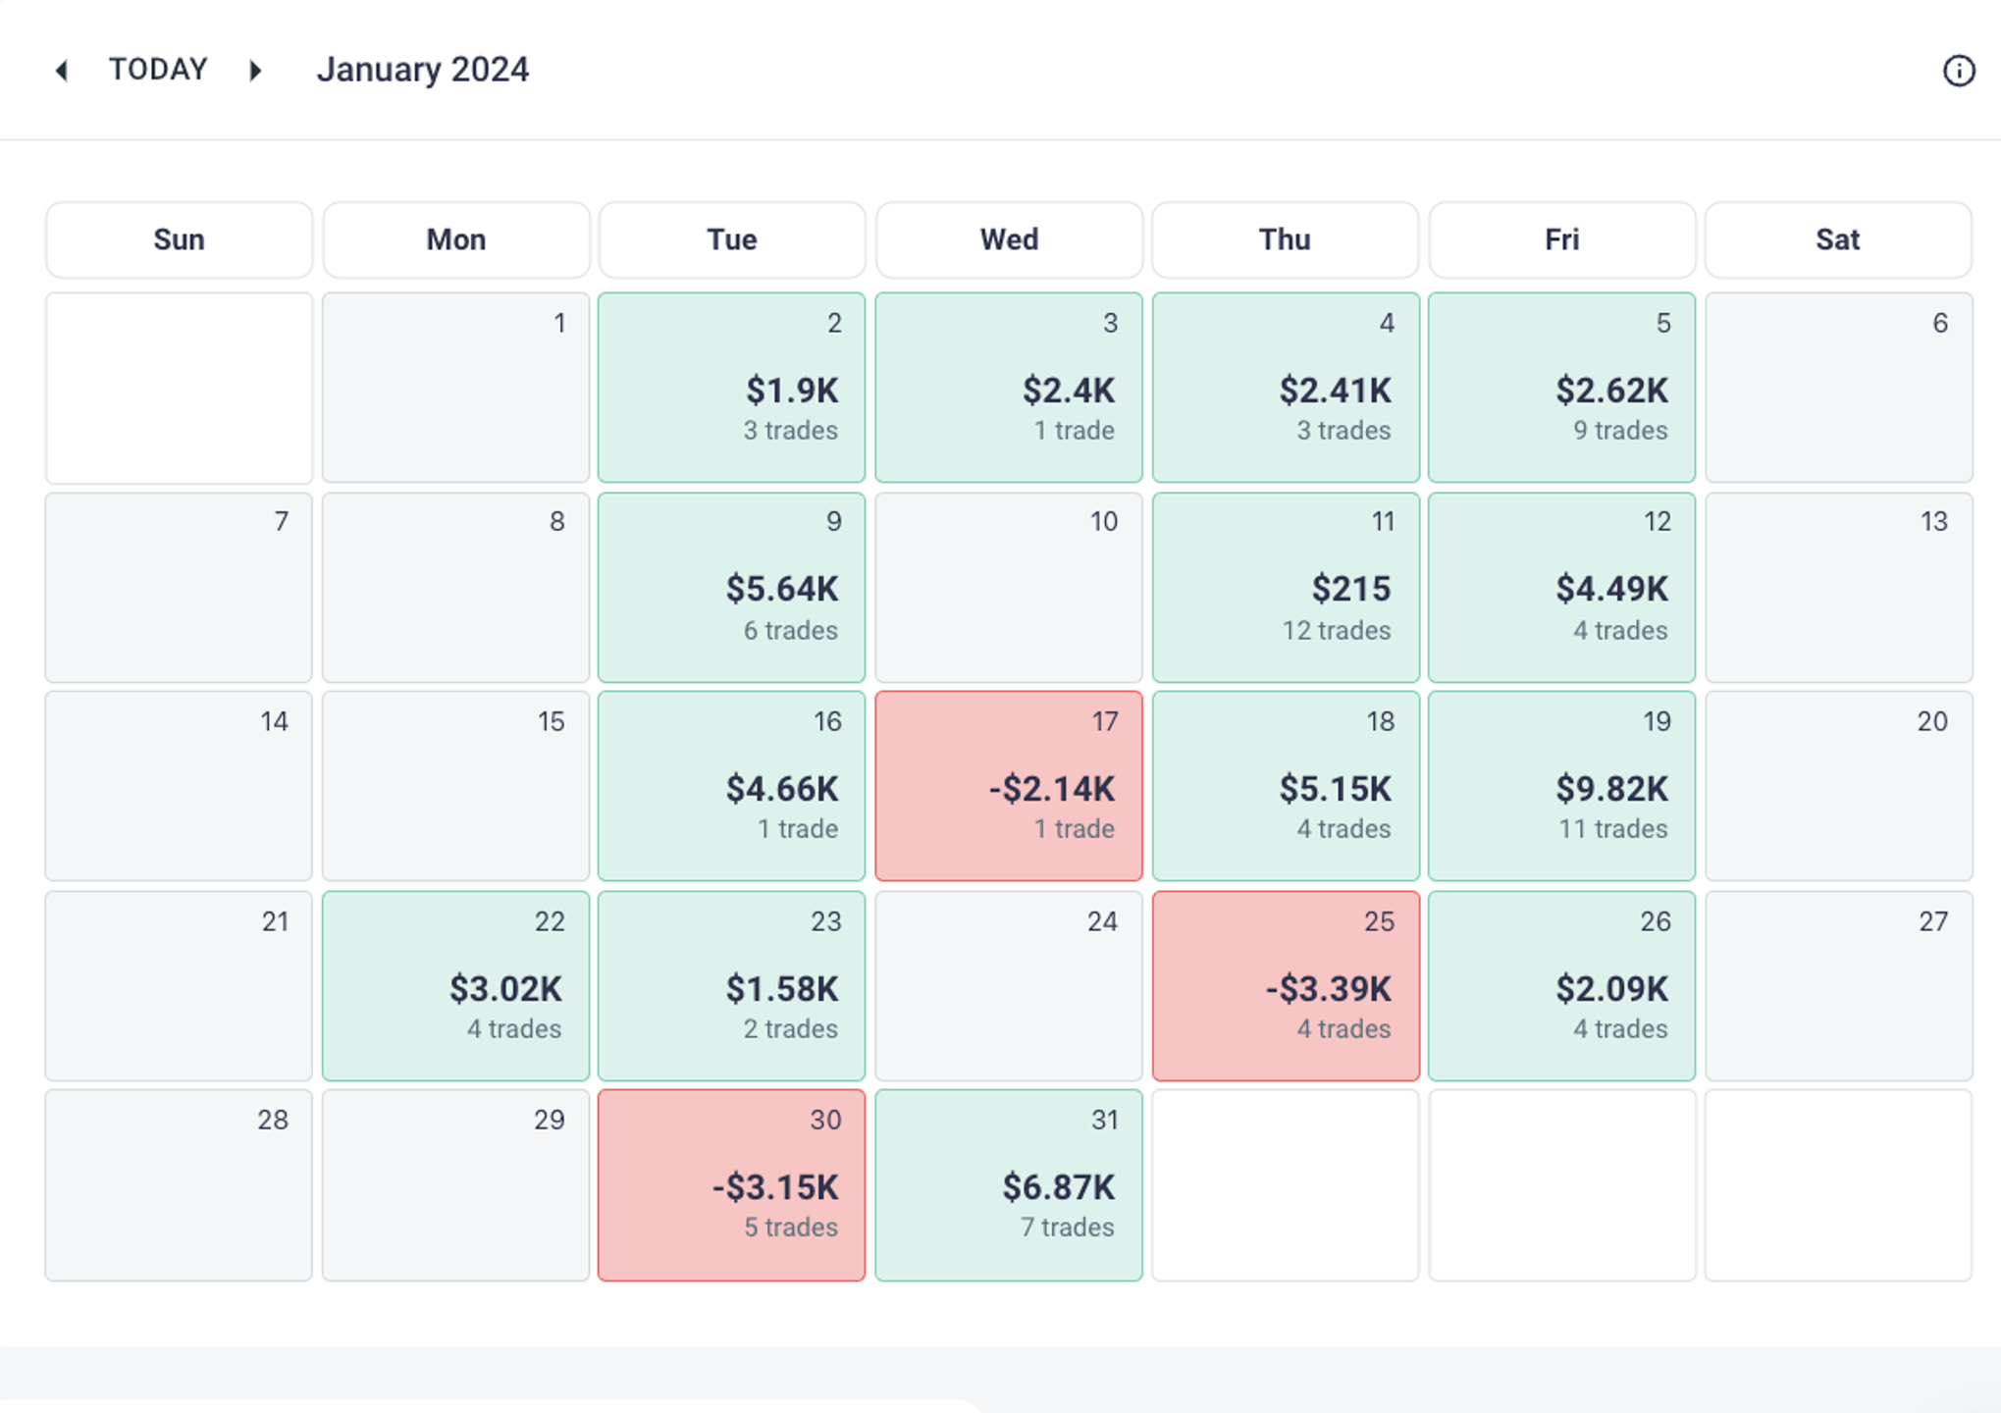Open January 16 cell showing $4.66K
2001x1413 pixels.
click(732, 786)
